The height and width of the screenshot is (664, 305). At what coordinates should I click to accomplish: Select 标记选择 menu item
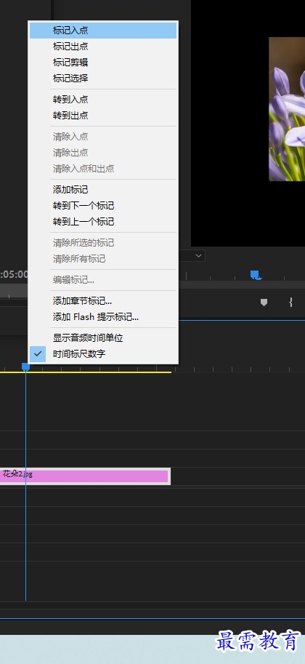(103, 79)
